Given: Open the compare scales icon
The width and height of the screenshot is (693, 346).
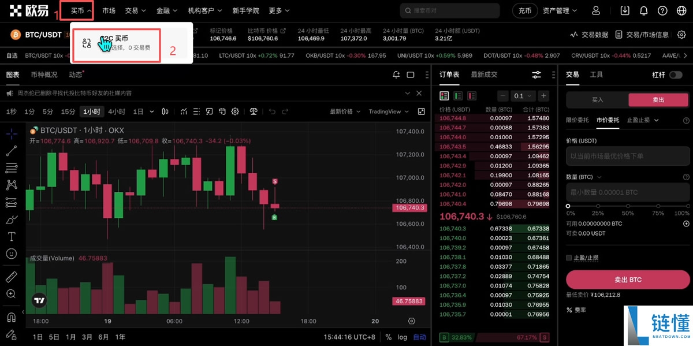Looking at the screenshot, I should click(x=253, y=111).
